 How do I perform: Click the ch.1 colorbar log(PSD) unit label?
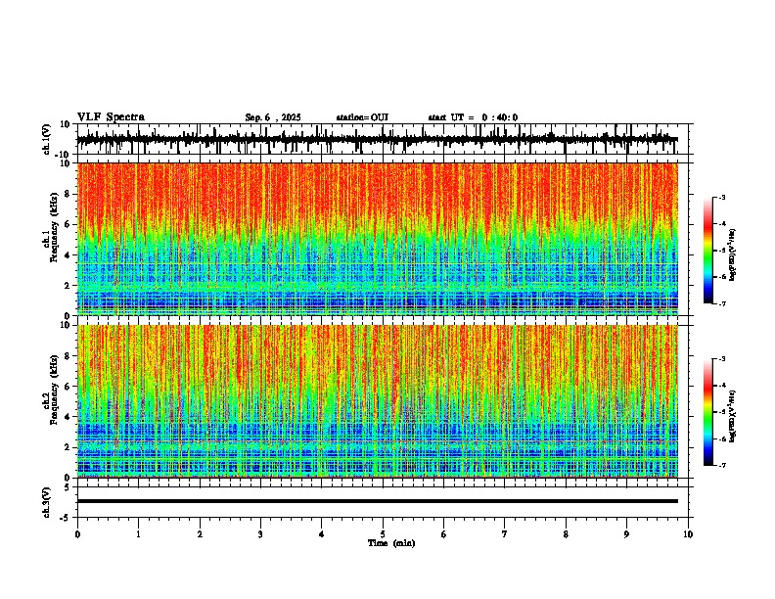pyautogui.click(x=733, y=255)
